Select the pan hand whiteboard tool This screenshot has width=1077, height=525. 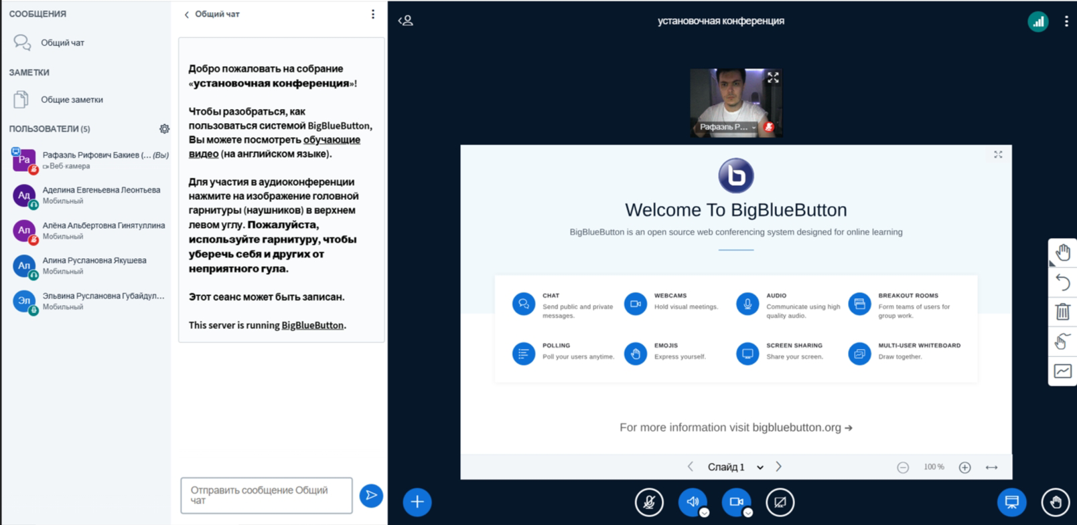coord(1062,253)
